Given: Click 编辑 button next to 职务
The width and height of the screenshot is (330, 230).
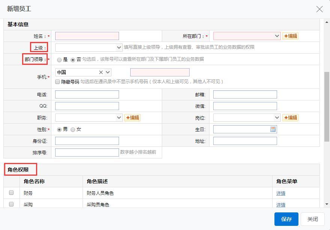Looking at the screenshot, I should [133, 118].
